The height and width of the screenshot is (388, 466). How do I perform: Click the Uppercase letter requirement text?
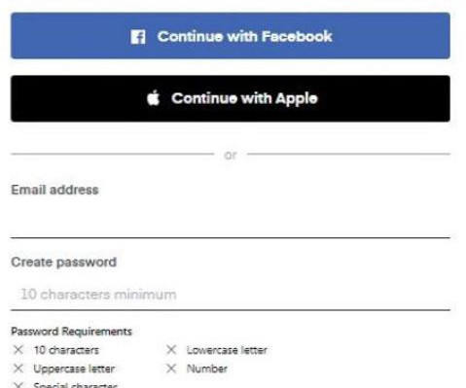(x=74, y=369)
